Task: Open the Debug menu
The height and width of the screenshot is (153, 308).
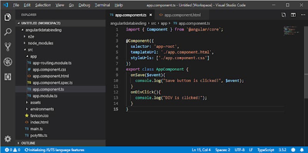Action: coord(84,5)
